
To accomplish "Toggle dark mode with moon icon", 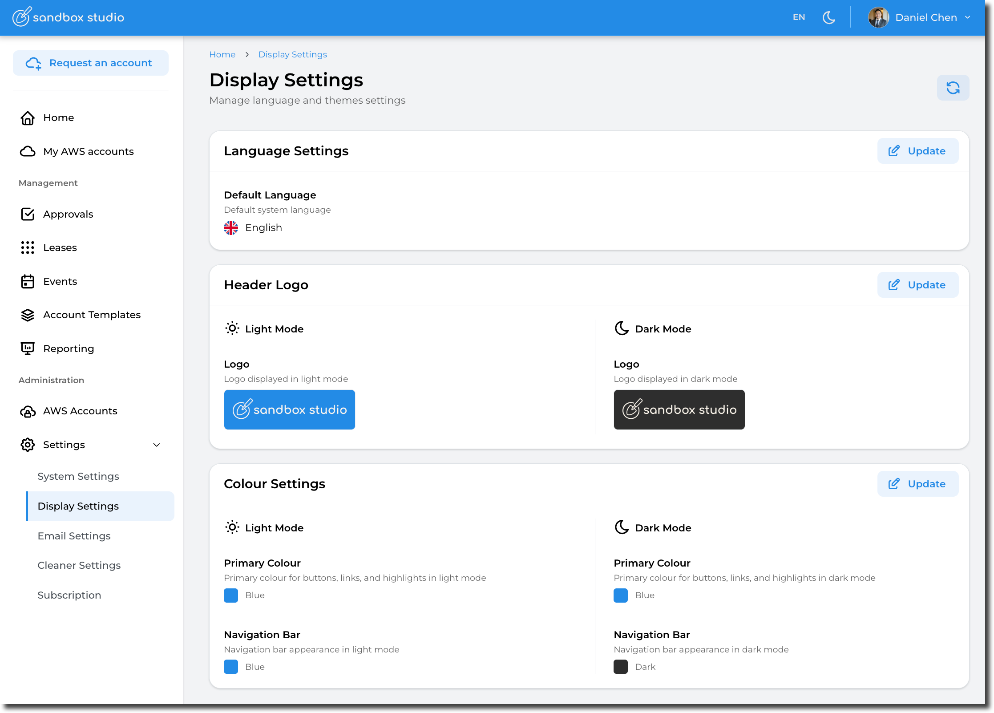I will click(828, 17).
